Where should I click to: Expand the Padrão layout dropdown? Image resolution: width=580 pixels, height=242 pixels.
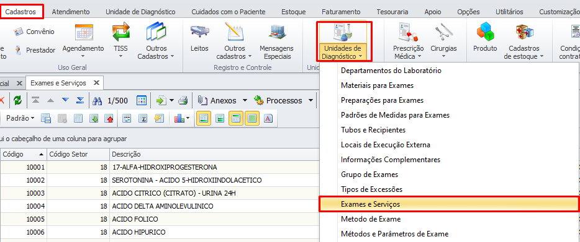click(32, 118)
